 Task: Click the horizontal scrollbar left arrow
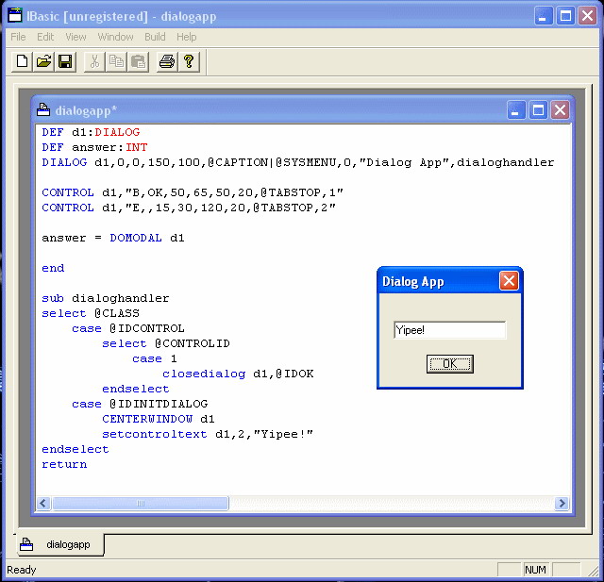click(x=43, y=503)
